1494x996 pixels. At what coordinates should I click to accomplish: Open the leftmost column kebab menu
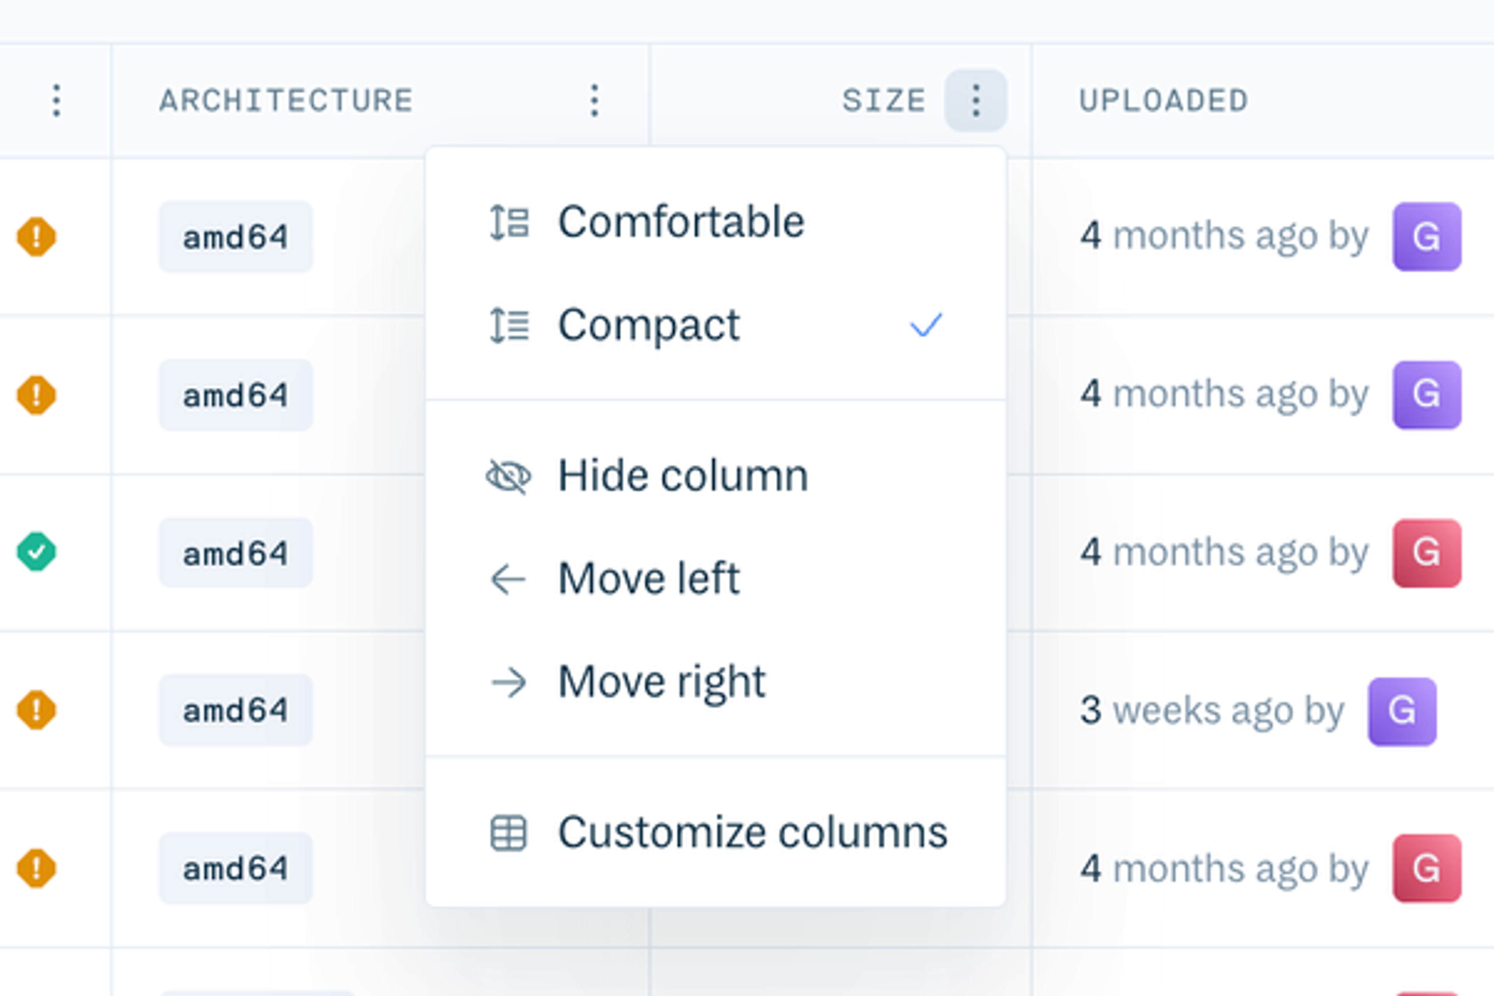(56, 100)
